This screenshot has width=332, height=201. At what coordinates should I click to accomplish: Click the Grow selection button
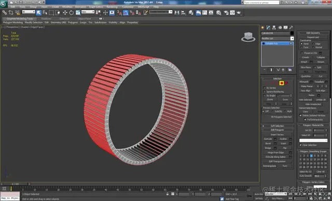pyautogui.click(x=285, y=99)
